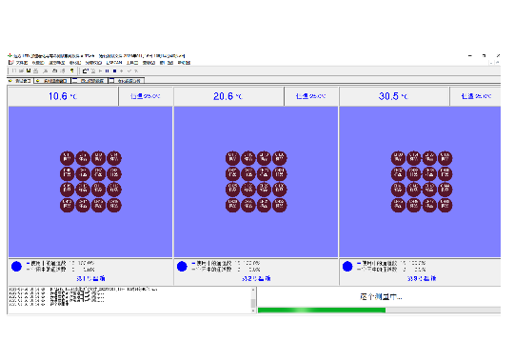Click the green measurement progress bar
514x362 pixels.
[379, 310]
